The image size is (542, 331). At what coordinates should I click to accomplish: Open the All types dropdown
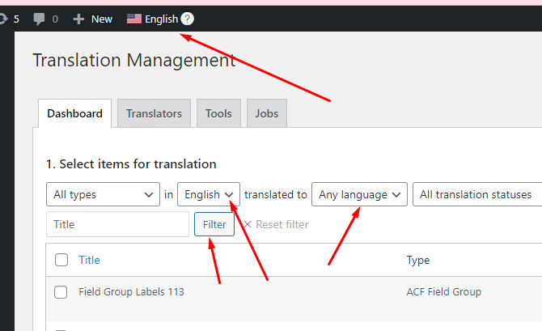[103, 194]
